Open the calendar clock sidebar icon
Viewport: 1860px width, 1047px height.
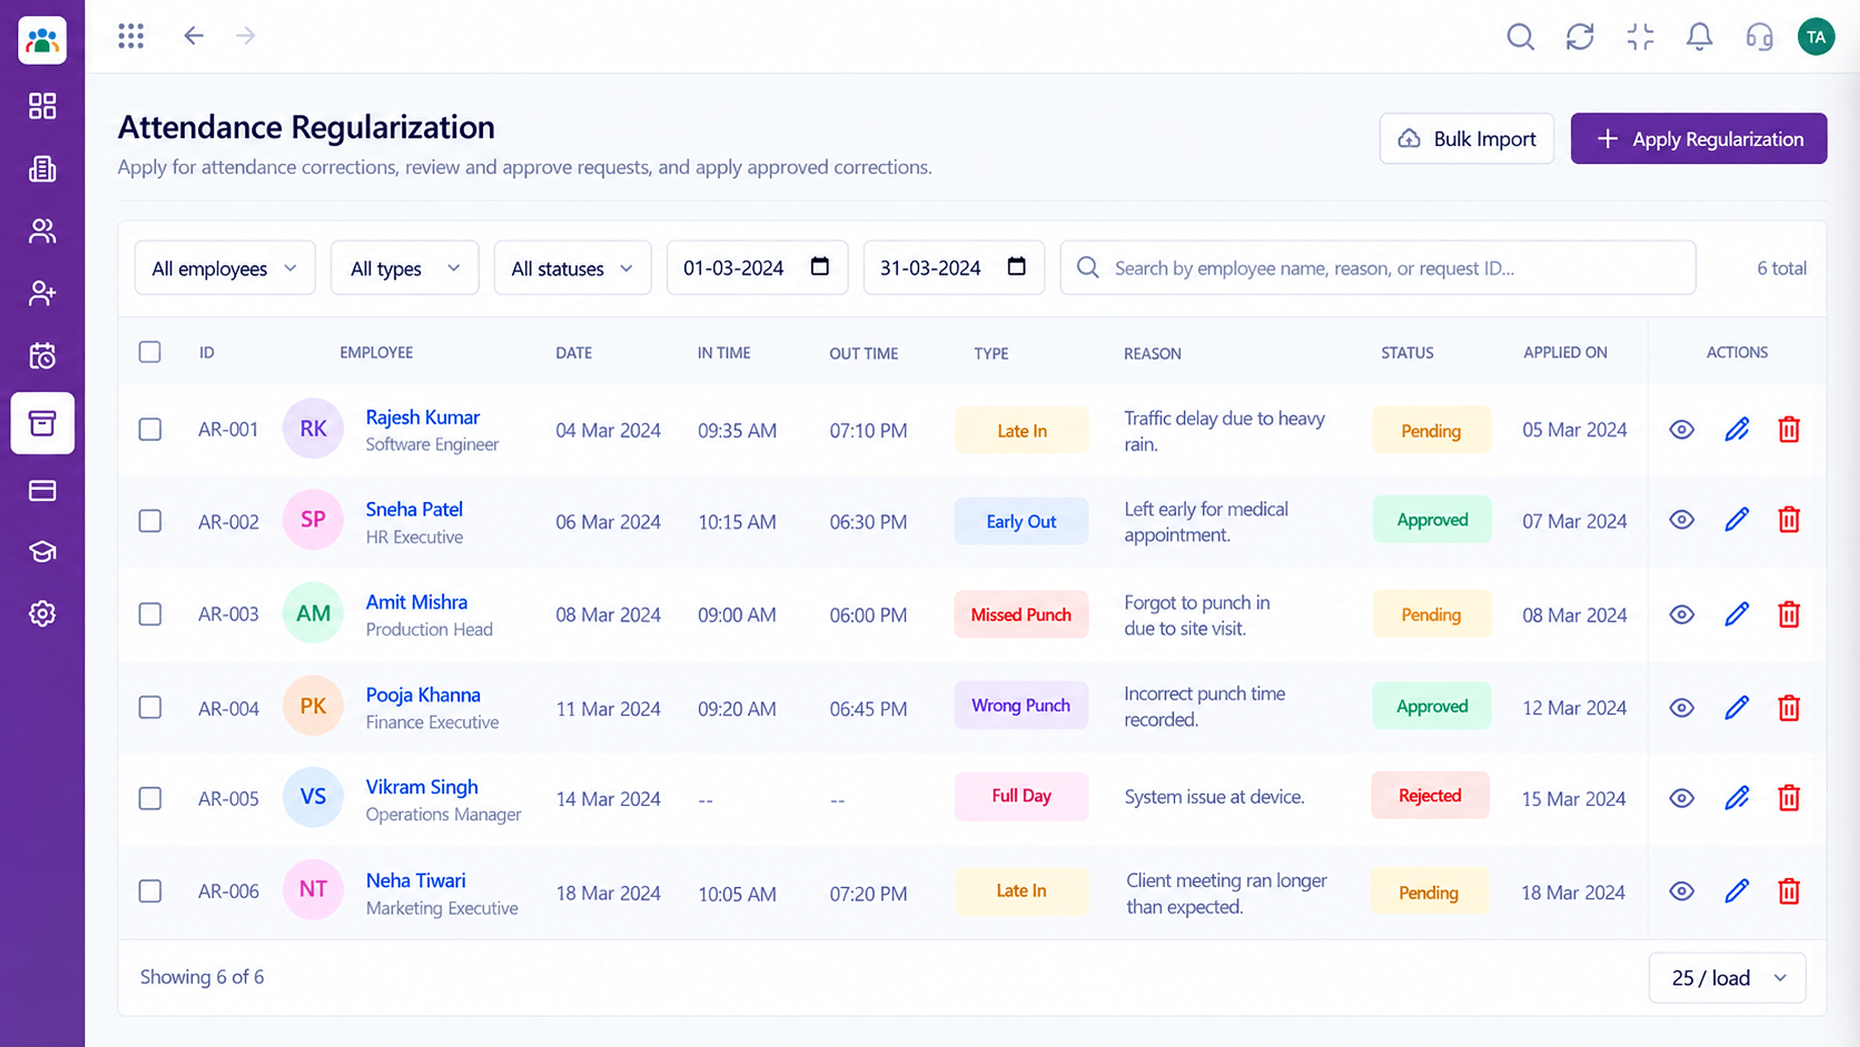coord(43,356)
